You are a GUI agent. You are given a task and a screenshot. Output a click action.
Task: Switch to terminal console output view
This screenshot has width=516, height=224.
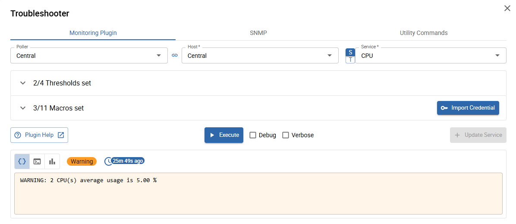38,161
